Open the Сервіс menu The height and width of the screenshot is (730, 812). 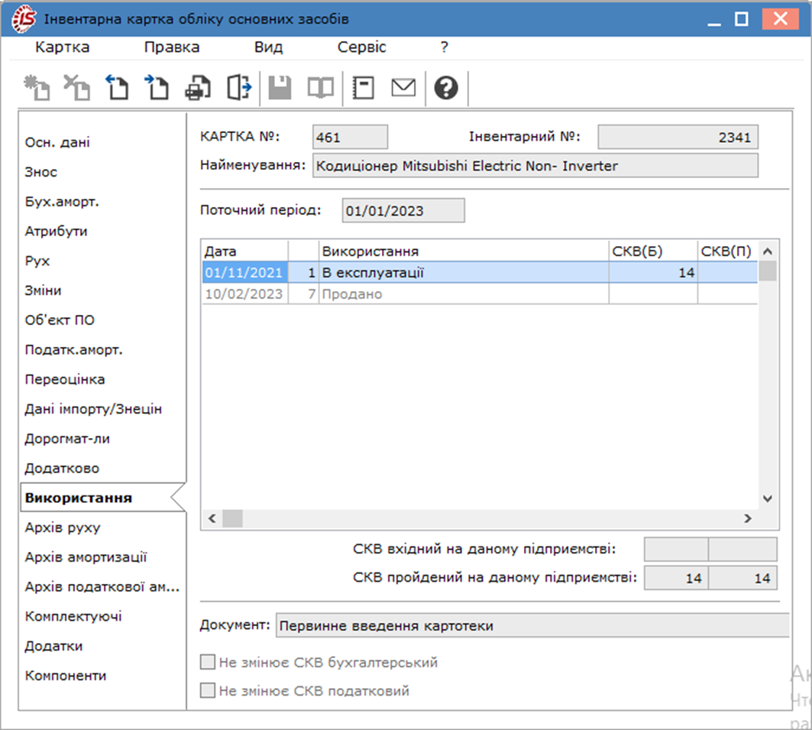click(x=361, y=47)
